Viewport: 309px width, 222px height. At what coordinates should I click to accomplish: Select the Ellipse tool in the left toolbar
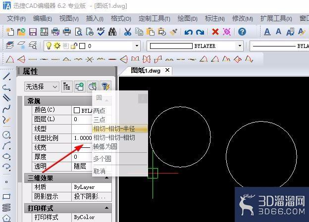tap(6, 156)
